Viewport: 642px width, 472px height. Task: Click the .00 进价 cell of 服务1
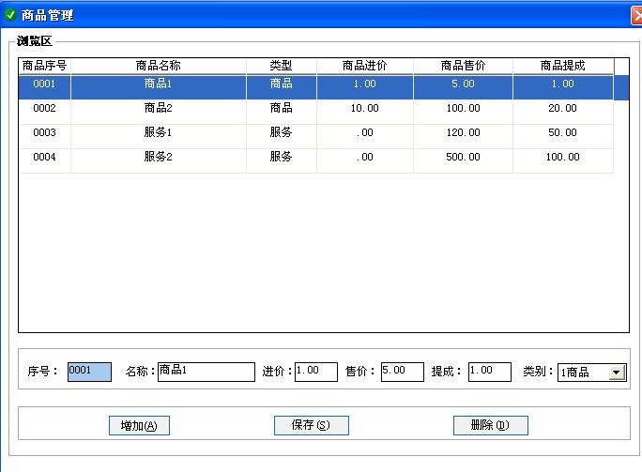(365, 136)
